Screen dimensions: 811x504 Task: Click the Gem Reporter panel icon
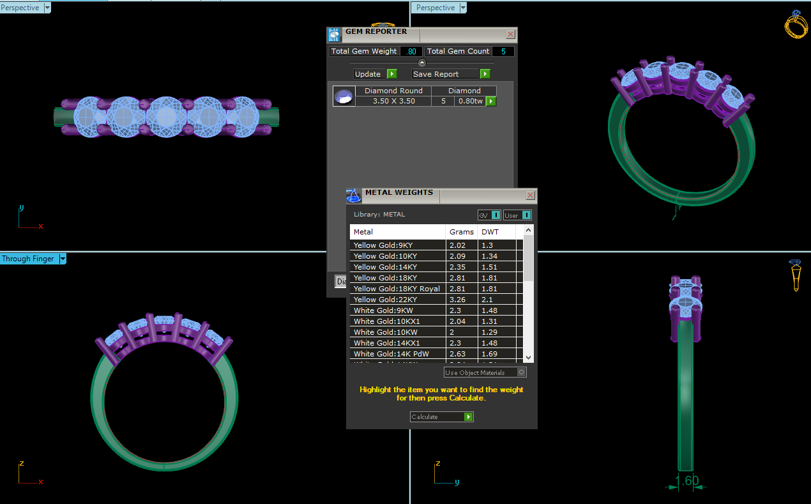tap(333, 34)
